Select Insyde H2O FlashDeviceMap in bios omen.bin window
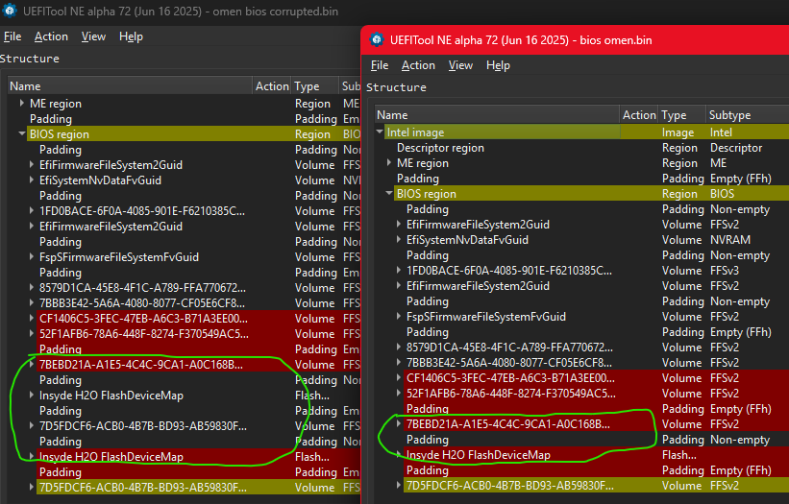Viewport: 789px width, 504px height. pyautogui.click(x=478, y=455)
